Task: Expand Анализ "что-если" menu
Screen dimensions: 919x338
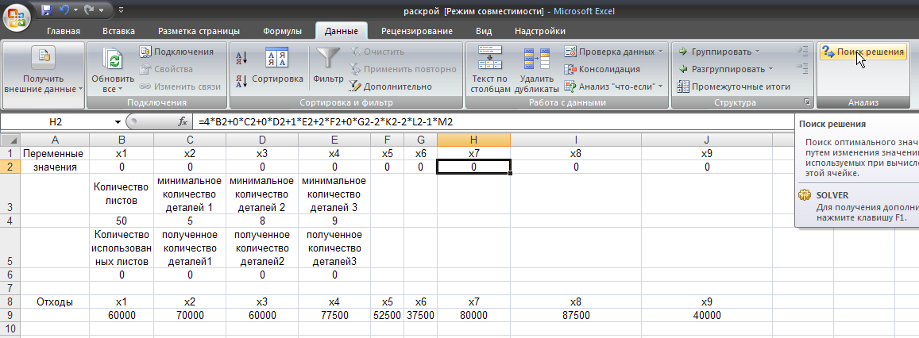Action: click(614, 86)
